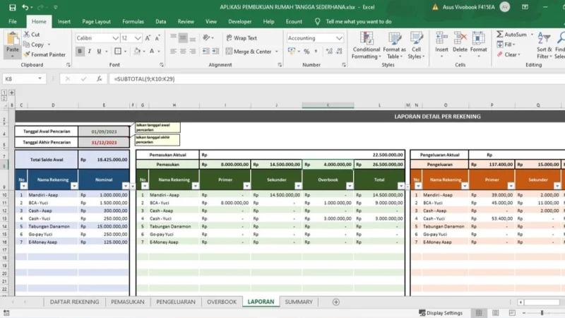Open the Formulas ribbon tab
Image resolution: width=565 pixels, height=318 pixels.
pyautogui.click(x=133, y=22)
